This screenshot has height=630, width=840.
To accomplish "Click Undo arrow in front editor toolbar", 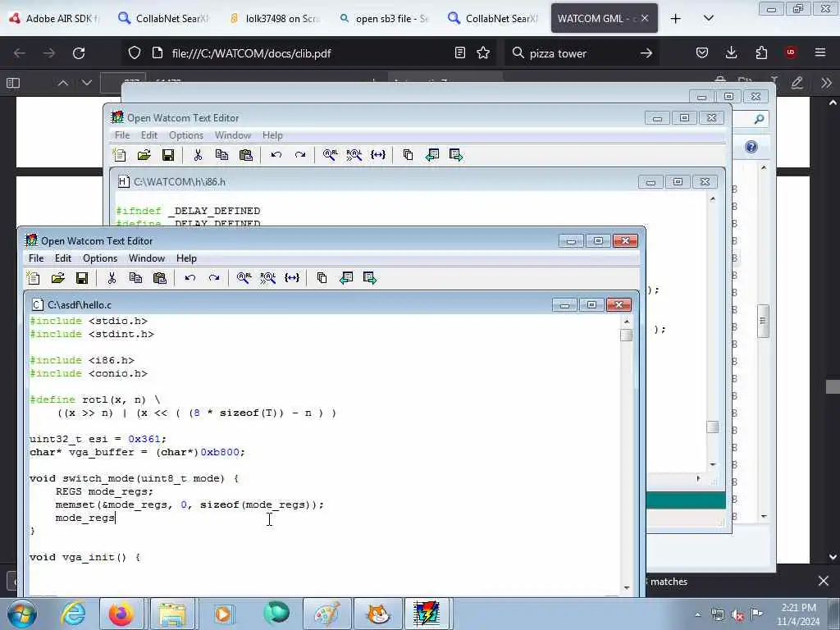I will coord(189,277).
